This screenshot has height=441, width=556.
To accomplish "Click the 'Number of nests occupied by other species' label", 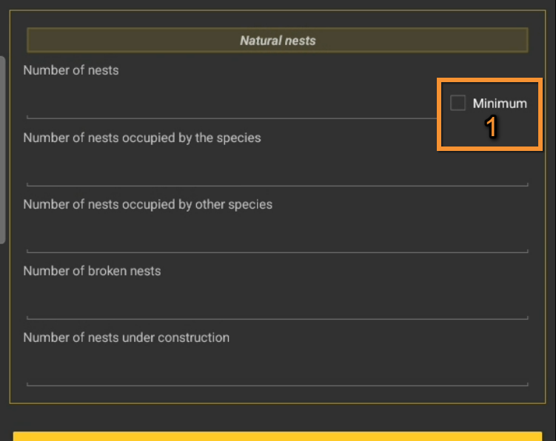I will (x=148, y=204).
